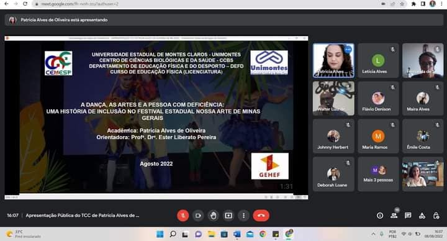Screen dimensions: 447x241
Task: Open the present screen button
Action: (228, 216)
